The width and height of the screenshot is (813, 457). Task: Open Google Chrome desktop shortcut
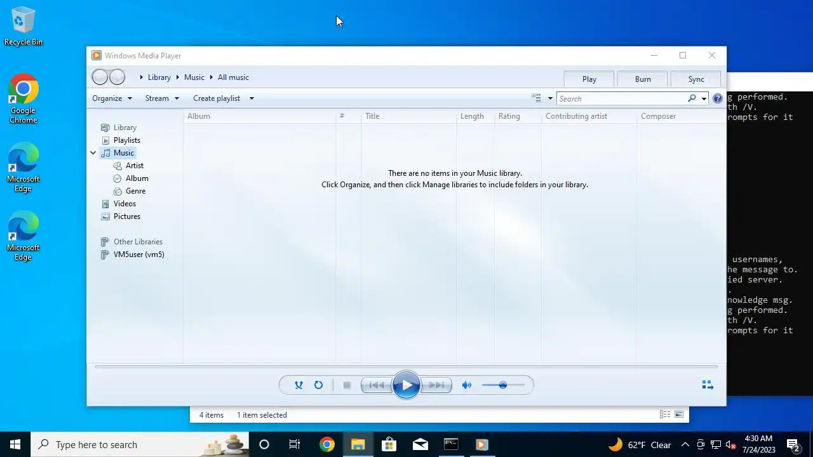click(24, 99)
